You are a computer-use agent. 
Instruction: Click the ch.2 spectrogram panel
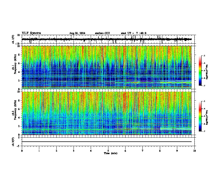click(x=106, y=113)
